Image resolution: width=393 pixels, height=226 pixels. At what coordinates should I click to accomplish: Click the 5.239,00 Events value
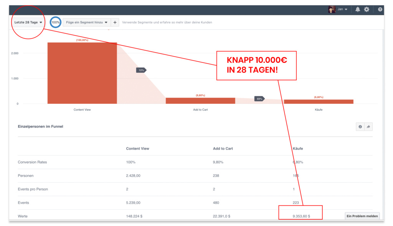click(133, 203)
